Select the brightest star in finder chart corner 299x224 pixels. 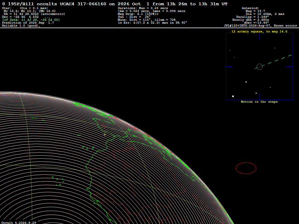(233, 96)
